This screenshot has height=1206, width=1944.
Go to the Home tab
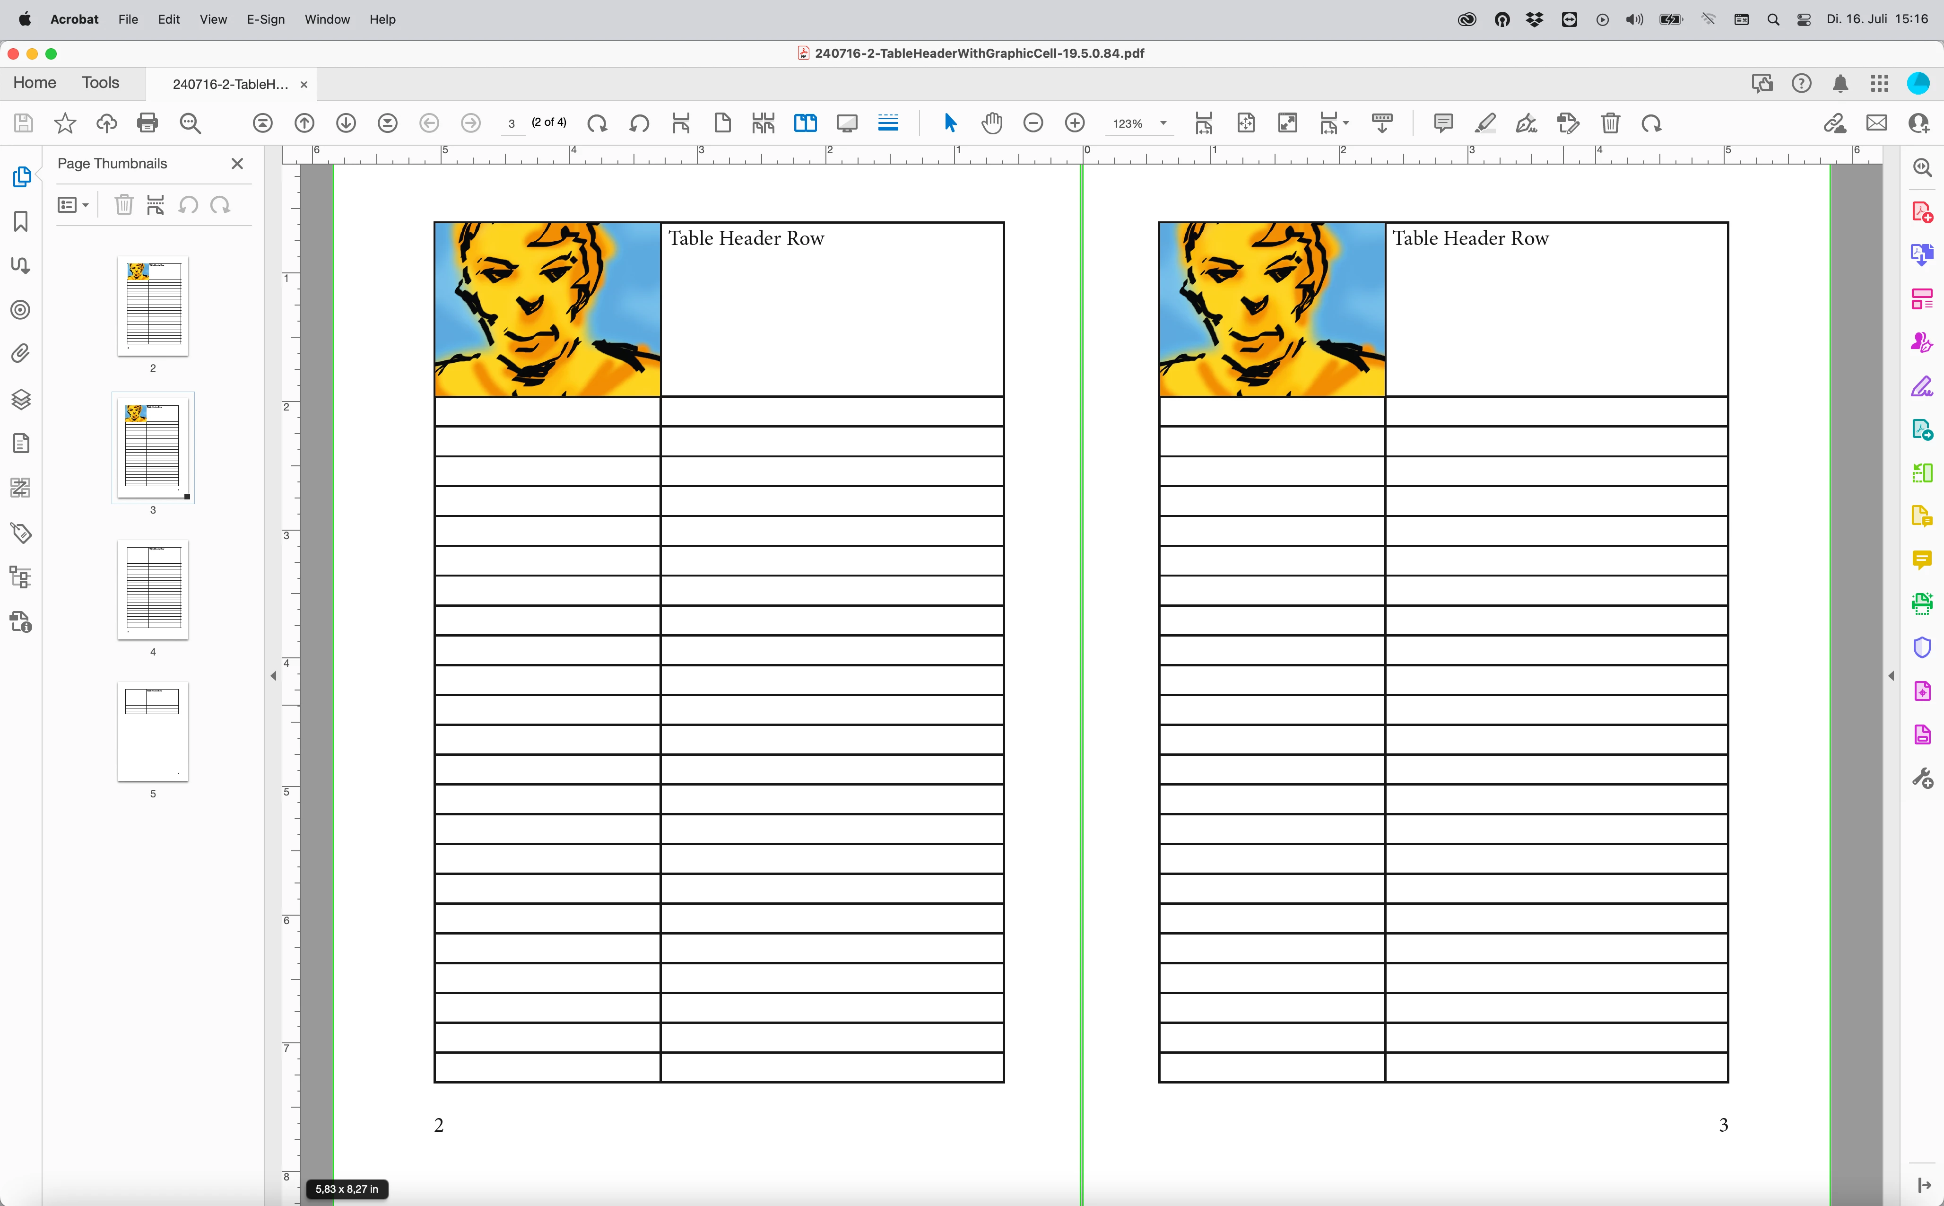pyautogui.click(x=35, y=83)
